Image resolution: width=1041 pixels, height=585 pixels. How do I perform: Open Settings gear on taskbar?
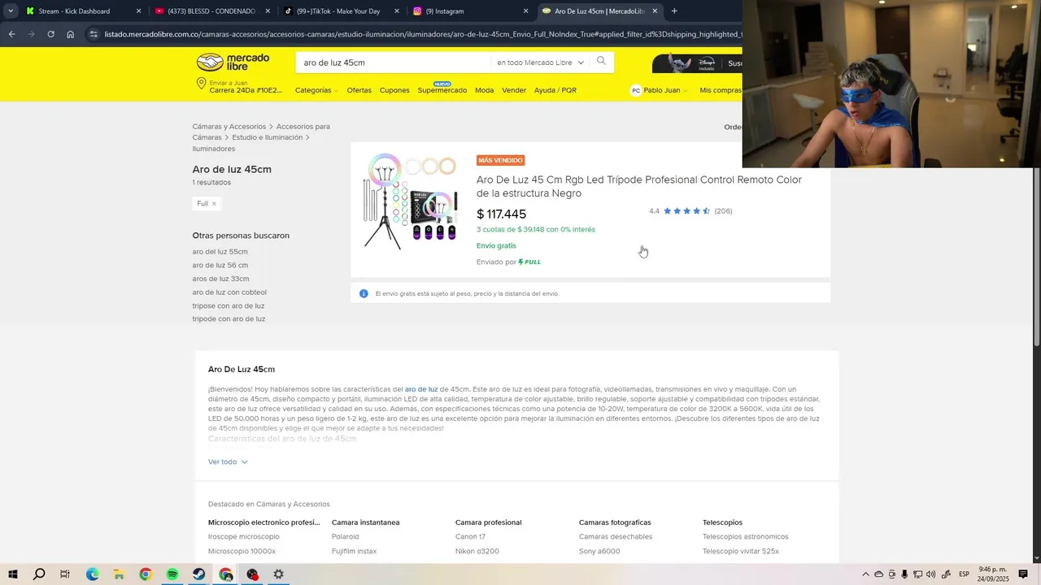pyautogui.click(x=278, y=574)
